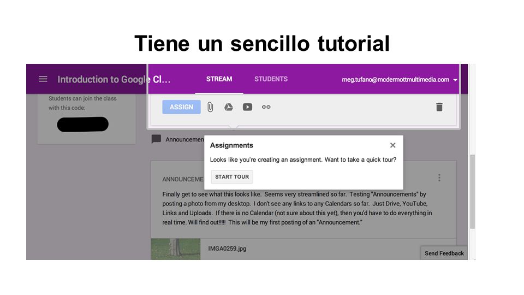Click the 'Finally get to see' announcement text

pyautogui.click(x=297, y=208)
